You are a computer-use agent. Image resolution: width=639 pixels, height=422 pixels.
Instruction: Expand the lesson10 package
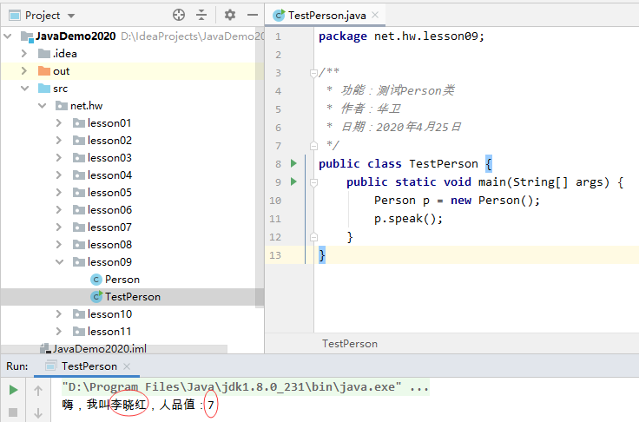(59, 314)
